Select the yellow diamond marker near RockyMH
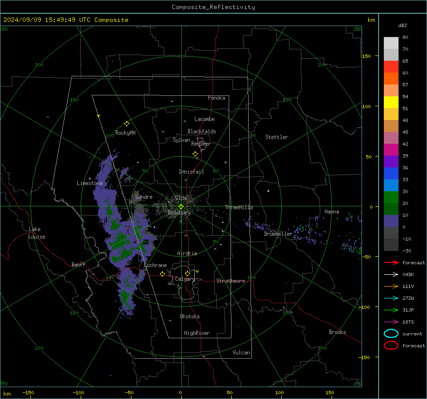Viewport: 427px width, 399px height. [x=127, y=124]
